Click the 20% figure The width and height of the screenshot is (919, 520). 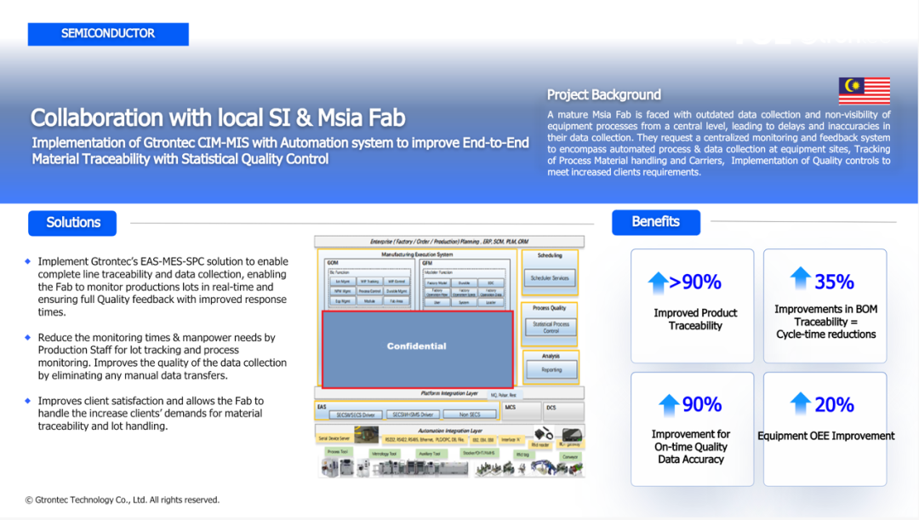[834, 404]
